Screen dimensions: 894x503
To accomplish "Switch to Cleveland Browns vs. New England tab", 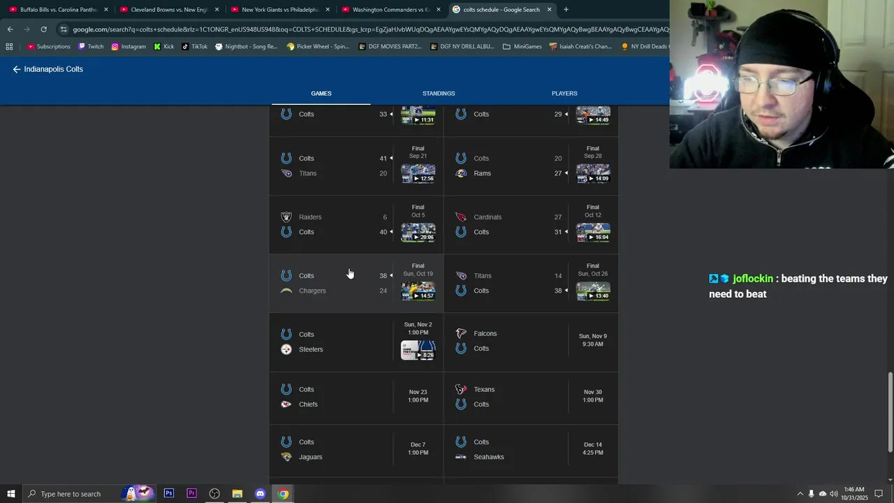I will 170,10.
